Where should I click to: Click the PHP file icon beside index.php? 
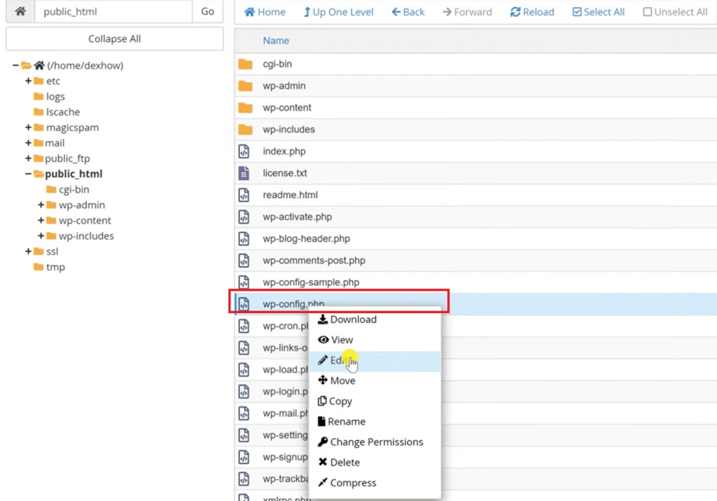(x=244, y=151)
